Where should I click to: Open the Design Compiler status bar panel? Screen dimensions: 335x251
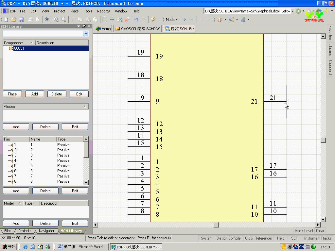coord(229,238)
